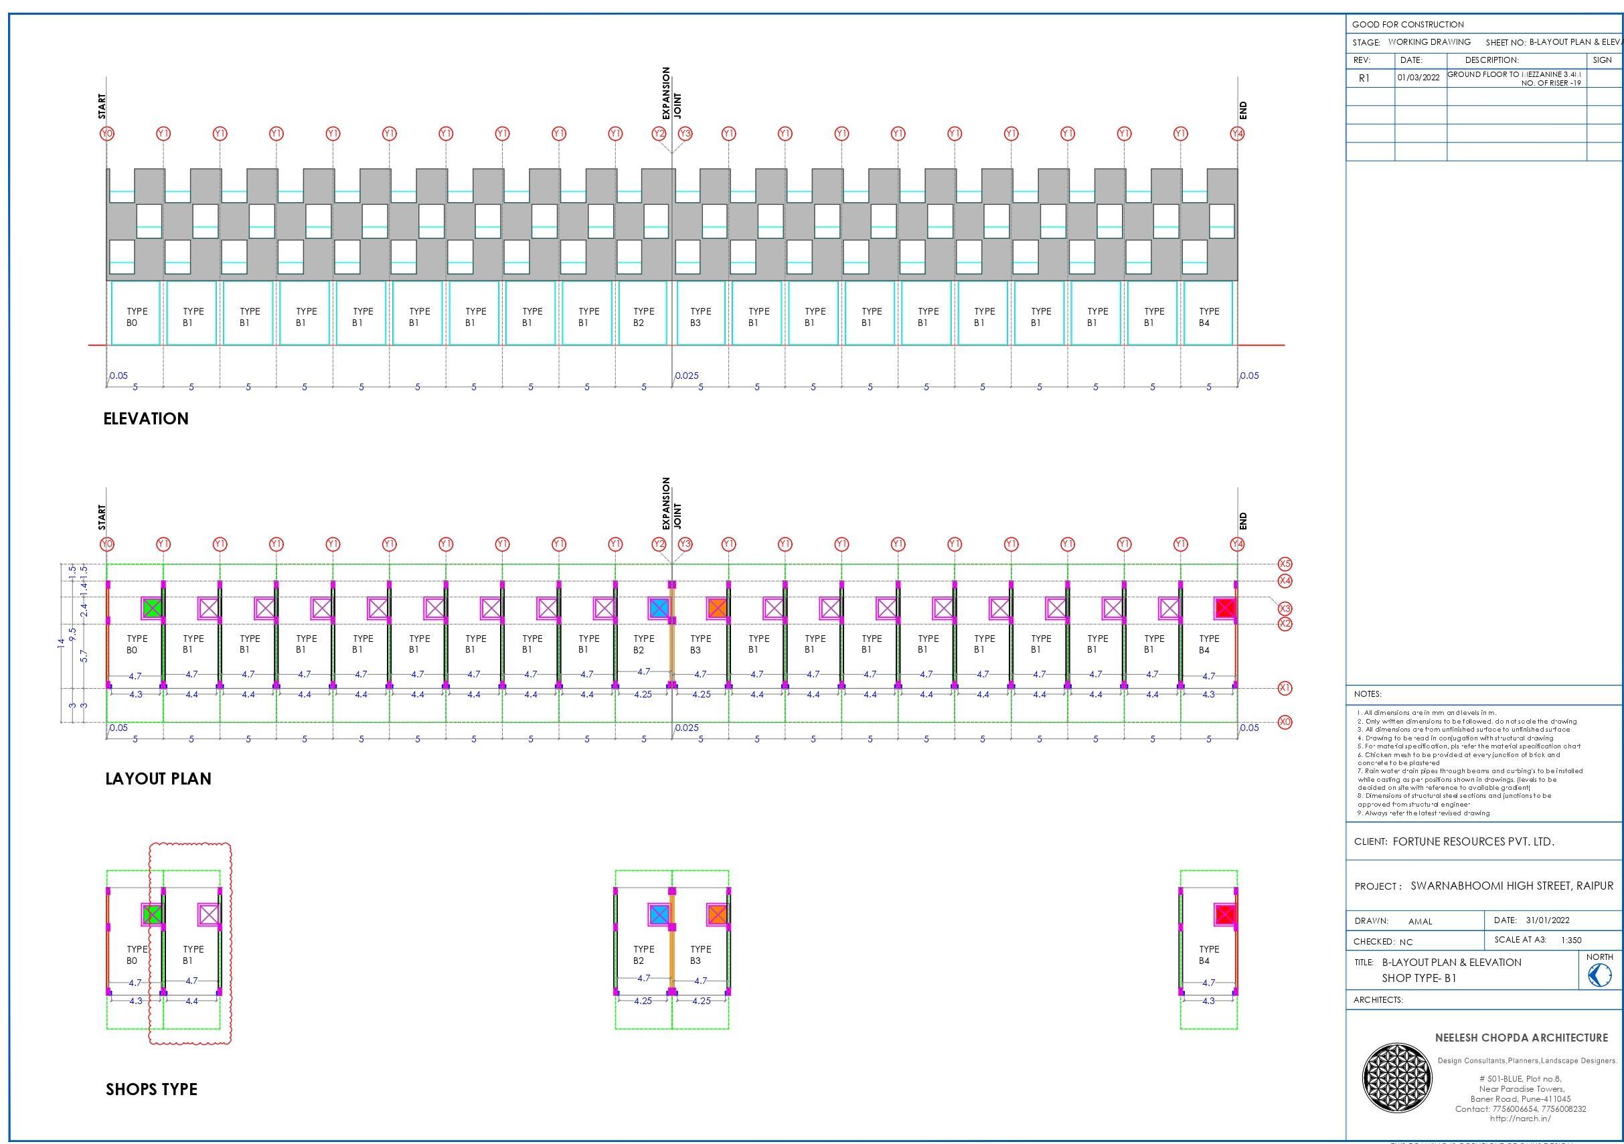The image size is (1624, 1144).
Task: Click the North arrow compass icon
Action: point(1599,975)
